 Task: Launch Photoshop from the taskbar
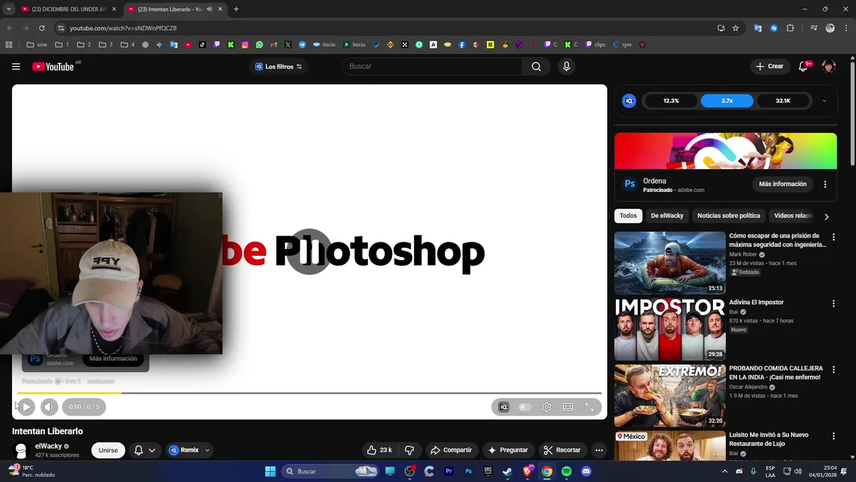pos(469,471)
